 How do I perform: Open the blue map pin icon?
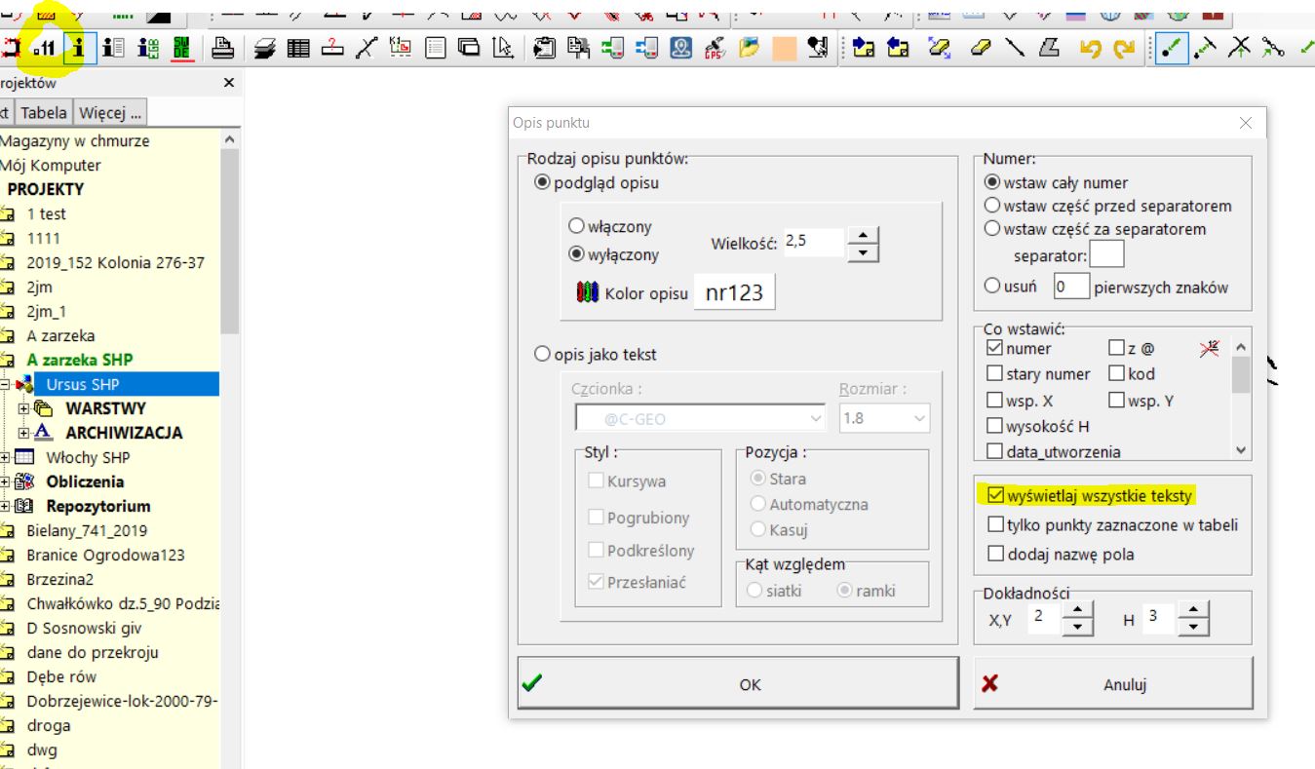pos(681,48)
